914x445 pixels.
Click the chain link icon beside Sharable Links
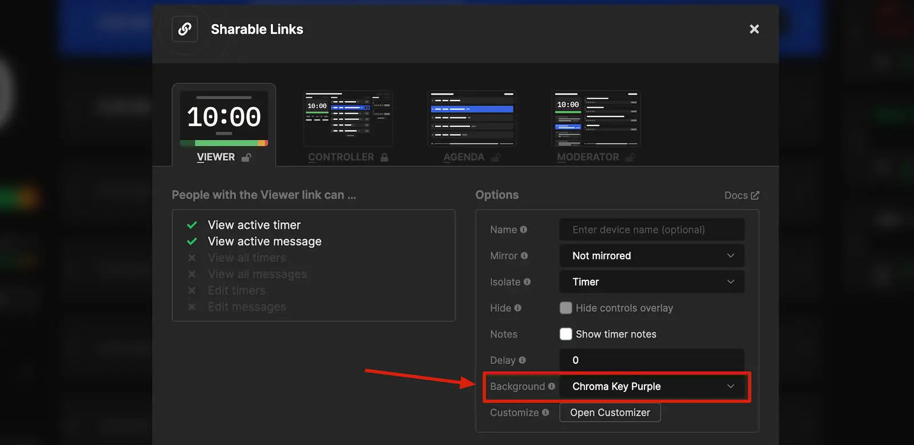click(185, 29)
